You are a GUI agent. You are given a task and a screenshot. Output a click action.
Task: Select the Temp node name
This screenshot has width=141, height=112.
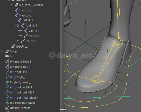pos(13,51)
